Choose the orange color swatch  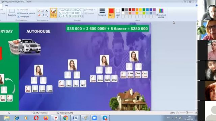(x=137, y=10)
